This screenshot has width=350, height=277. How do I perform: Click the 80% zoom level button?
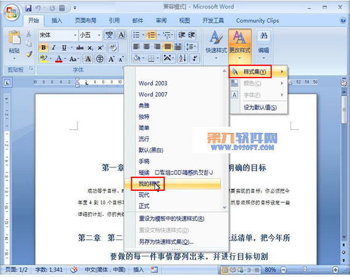[x=270, y=270]
